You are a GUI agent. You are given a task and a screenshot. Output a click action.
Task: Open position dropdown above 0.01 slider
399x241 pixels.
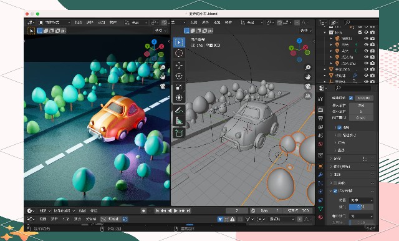pos(361,200)
